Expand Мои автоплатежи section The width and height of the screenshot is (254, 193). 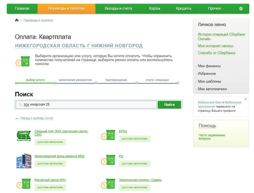click(x=212, y=89)
